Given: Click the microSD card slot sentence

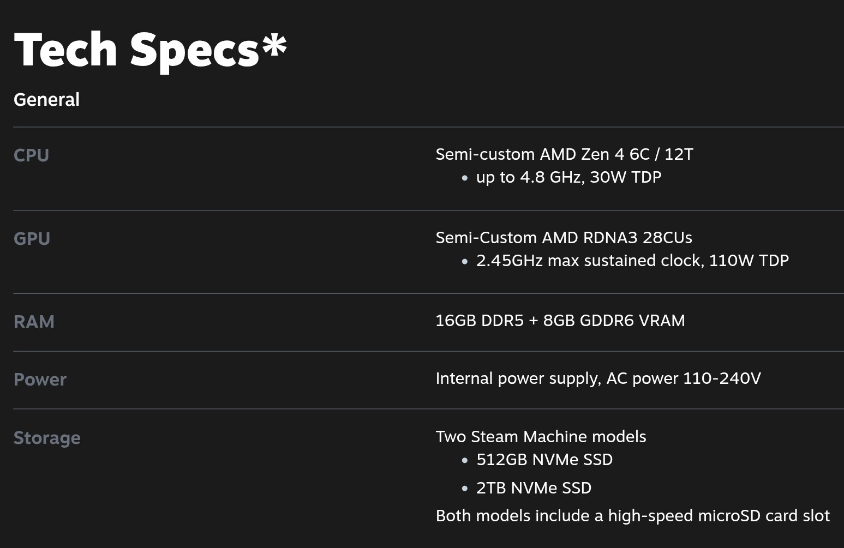Looking at the screenshot, I should coord(632,516).
